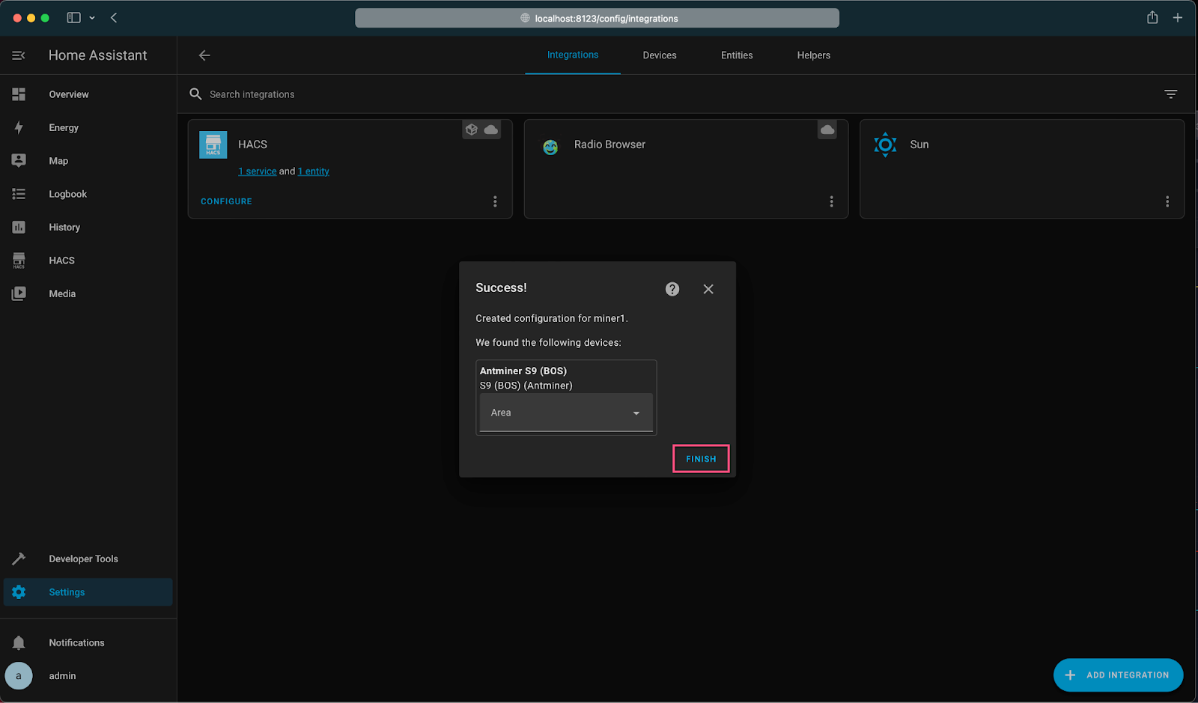Click CONFIGURE on the HACS card
This screenshot has width=1198, height=703.
226,201
